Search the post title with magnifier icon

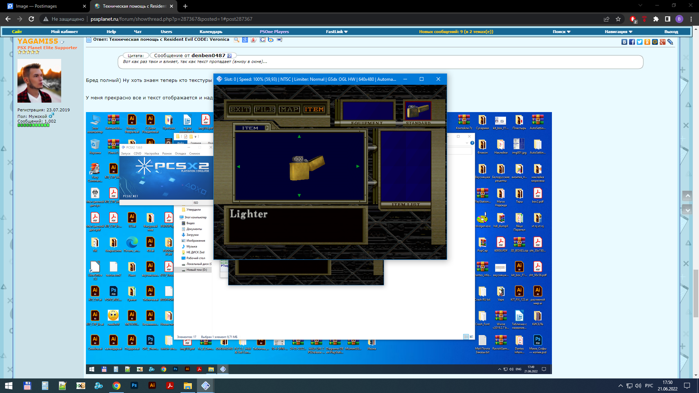237,40
